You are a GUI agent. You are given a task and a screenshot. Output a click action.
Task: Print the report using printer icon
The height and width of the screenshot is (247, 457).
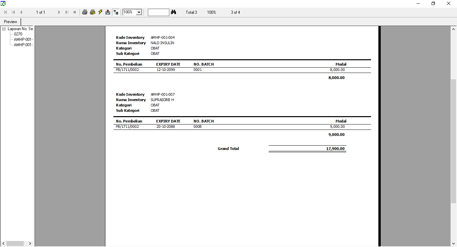85,12
